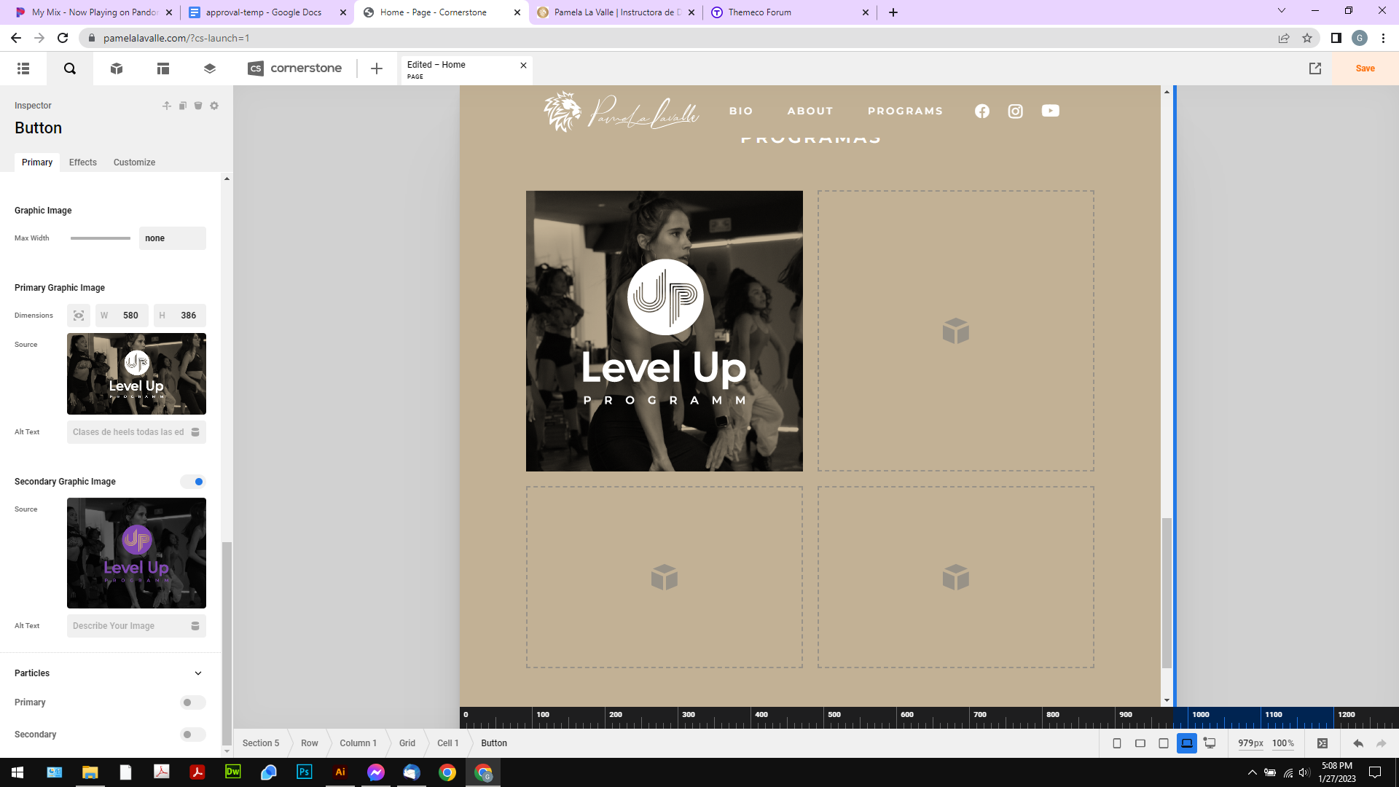1399x787 pixels.
Task: Select Grid in the breadcrumb bar
Action: 407,743
